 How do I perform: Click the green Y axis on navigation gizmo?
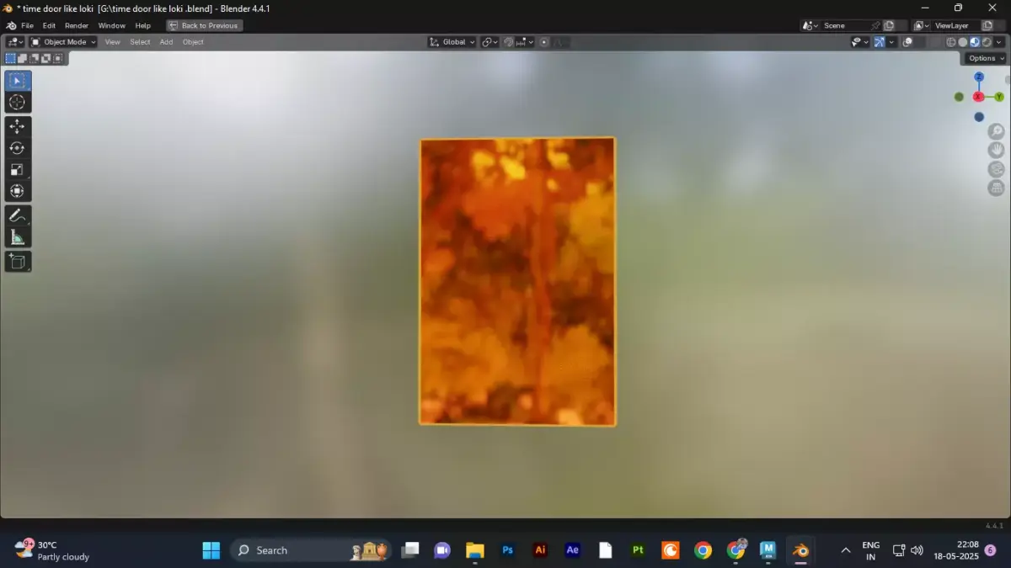[x=999, y=97]
